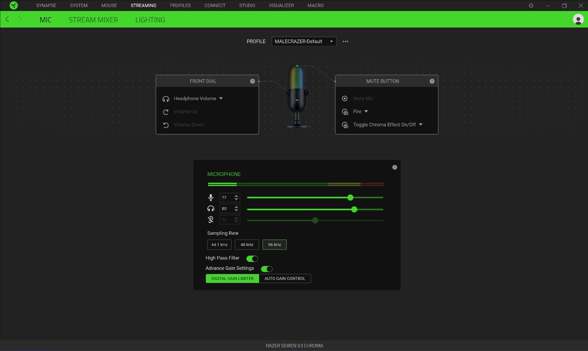
Task: Select Auto Gain Control mode
Action: pos(285,278)
